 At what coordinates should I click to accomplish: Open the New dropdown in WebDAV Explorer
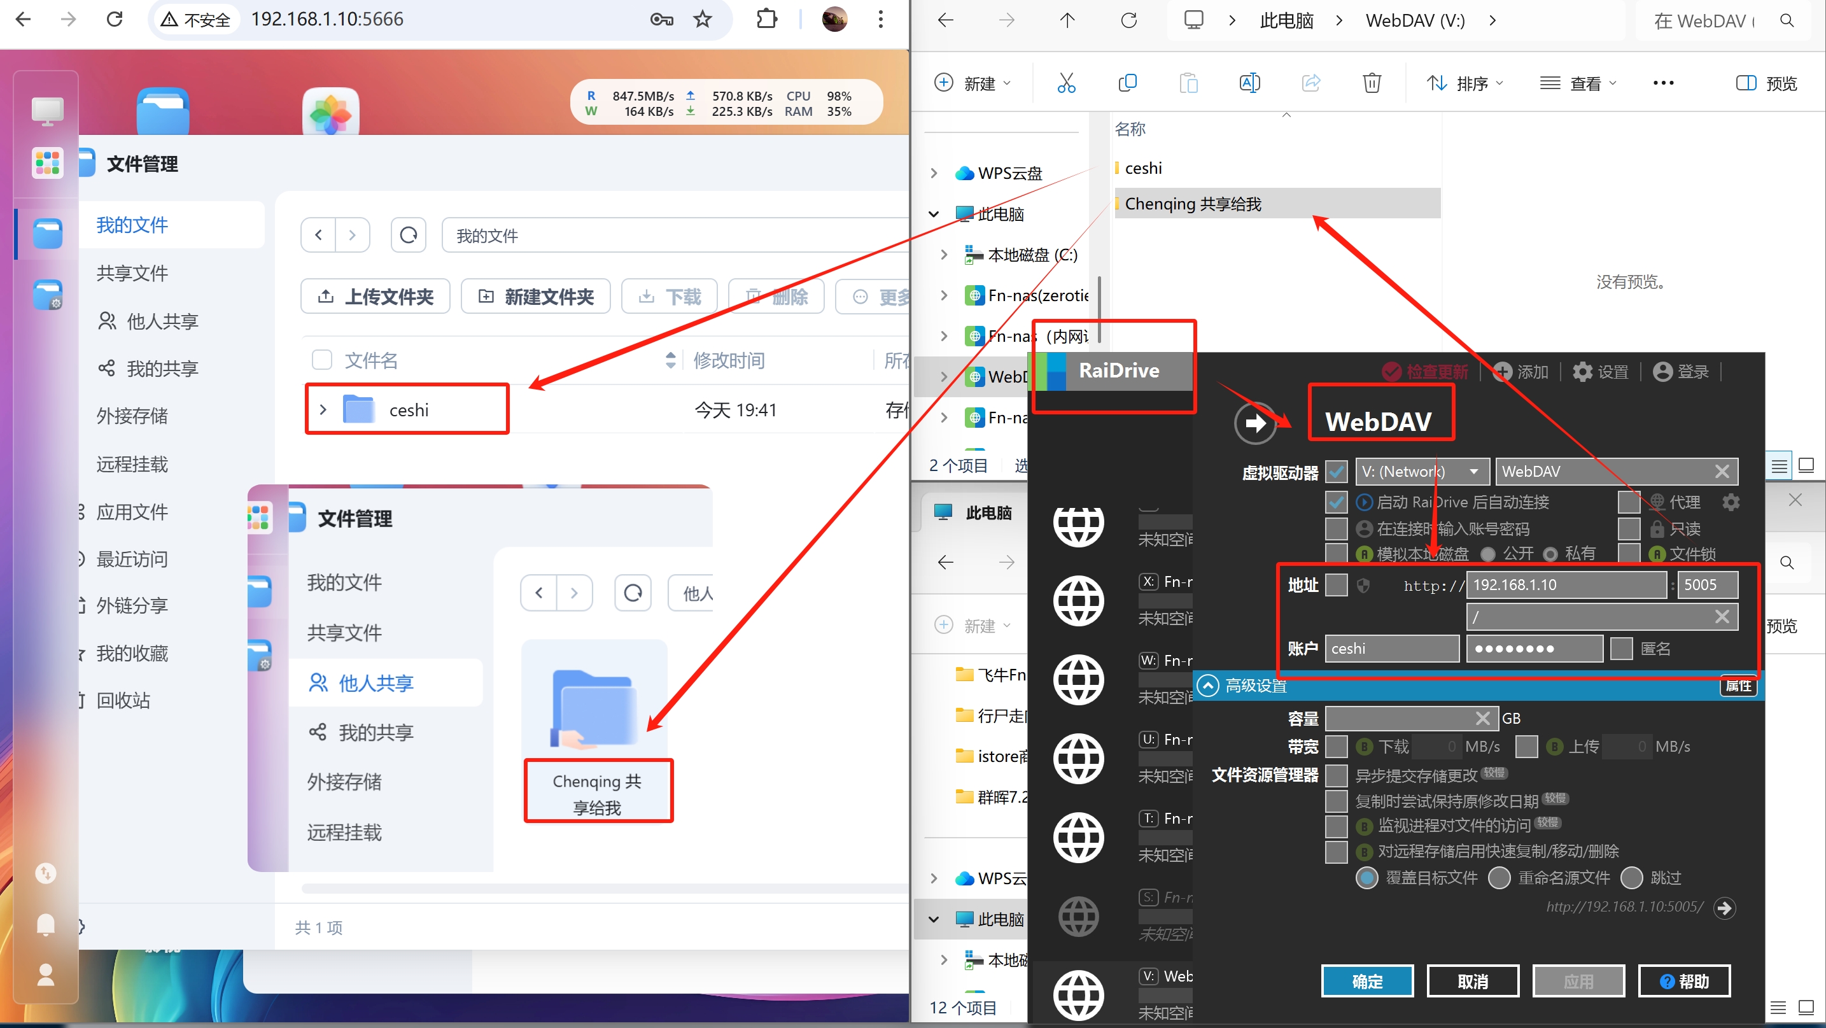pyautogui.click(x=973, y=83)
